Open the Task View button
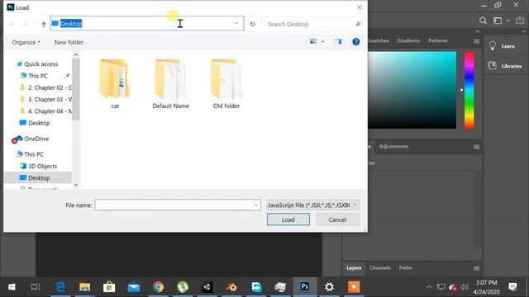Screen dimensions: 529x297 click(36, 287)
